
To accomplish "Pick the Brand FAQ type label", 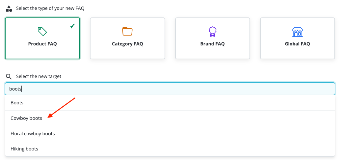I will pyautogui.click(x=212, y=44).
